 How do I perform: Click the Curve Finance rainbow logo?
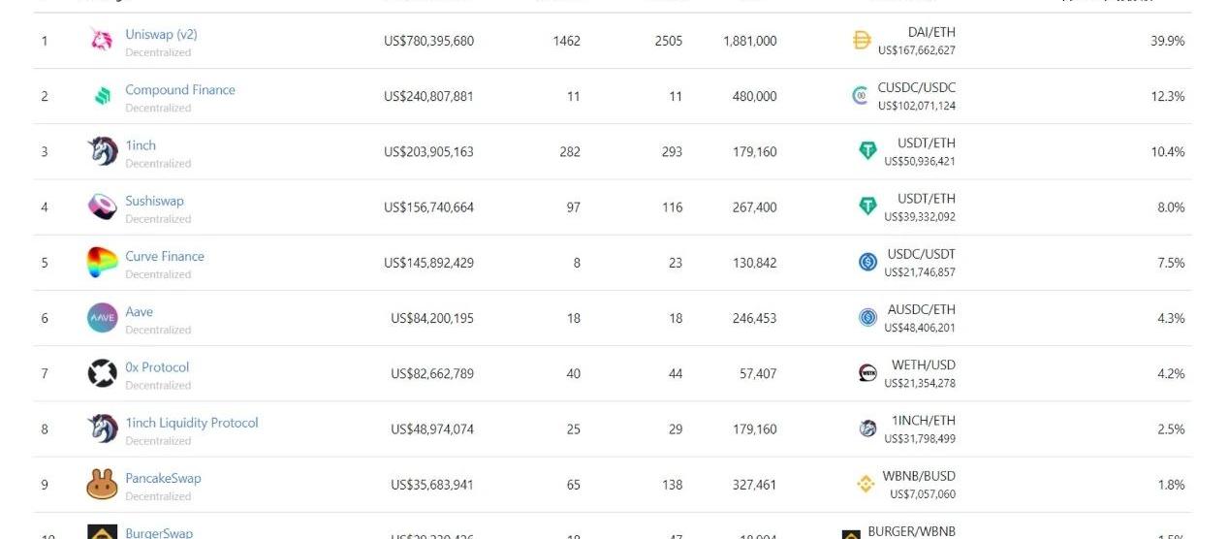point(102,262)
